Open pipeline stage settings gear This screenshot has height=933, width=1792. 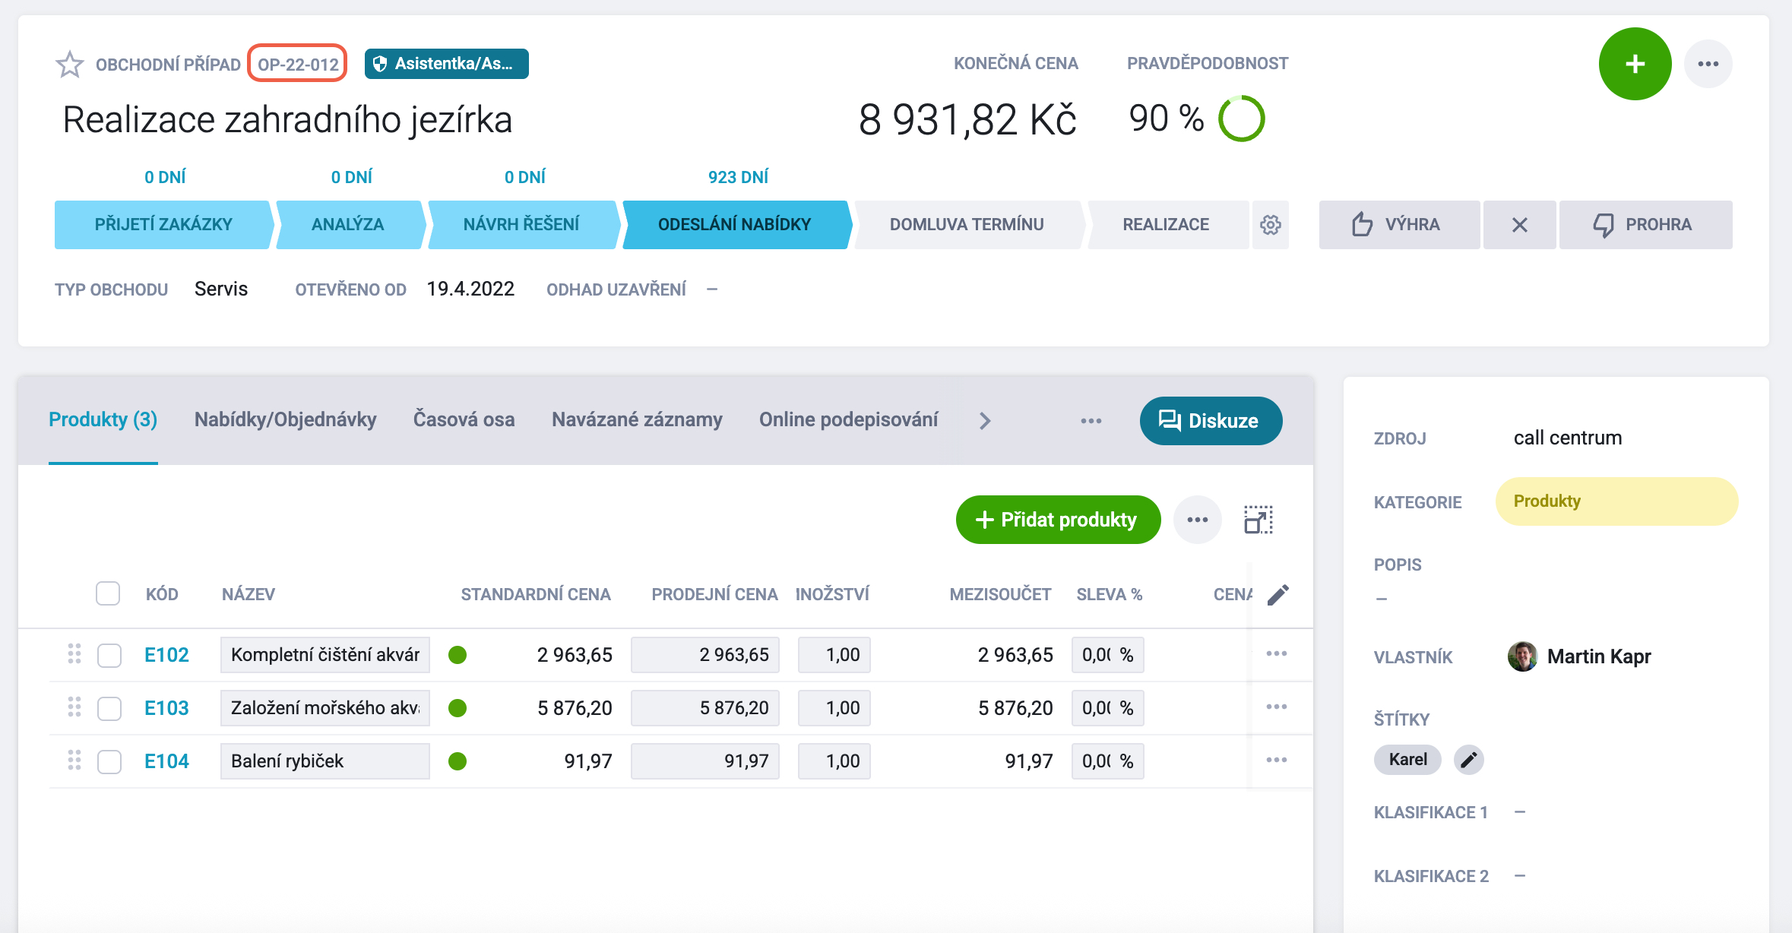pyautogui.click(x=1271, y=225)
